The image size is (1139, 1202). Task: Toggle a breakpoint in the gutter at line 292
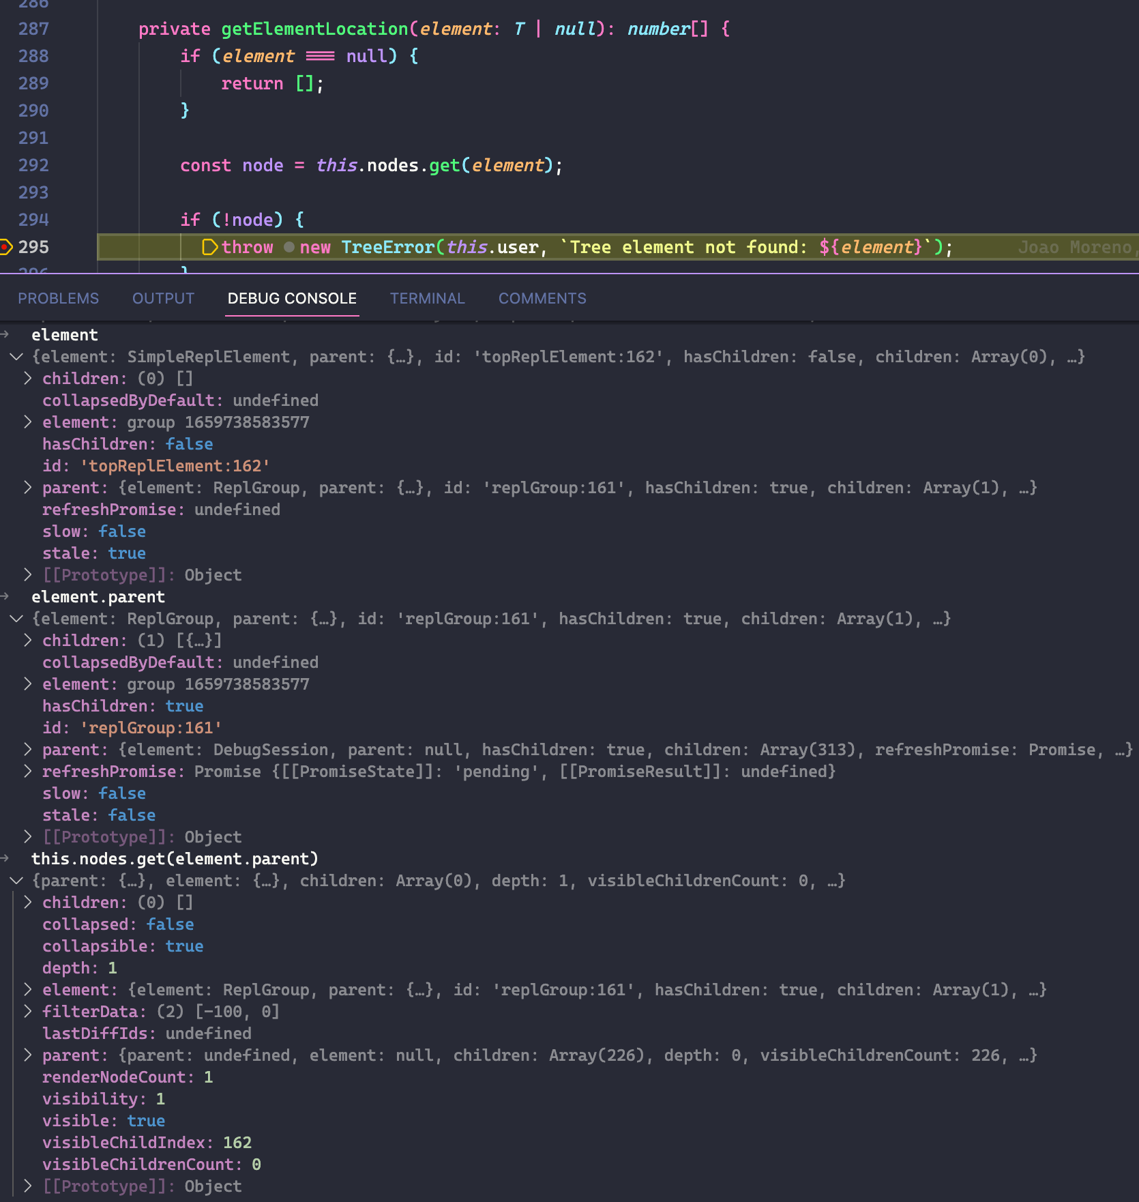[6, 164]
